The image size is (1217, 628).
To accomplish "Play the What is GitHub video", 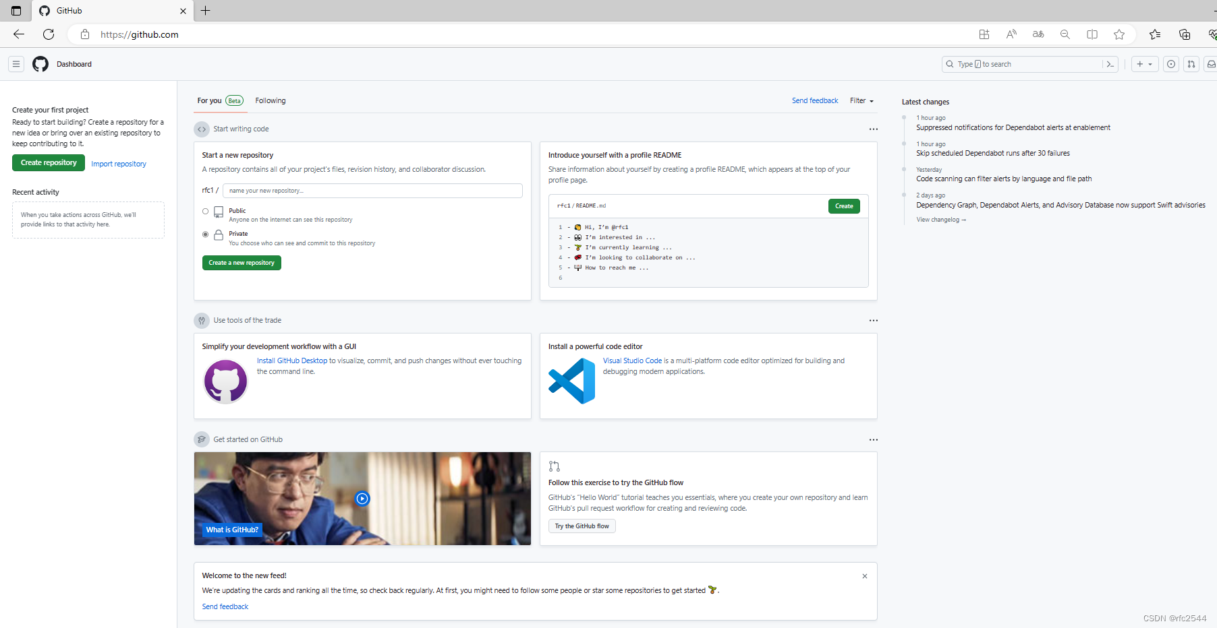I will point(362,499).
